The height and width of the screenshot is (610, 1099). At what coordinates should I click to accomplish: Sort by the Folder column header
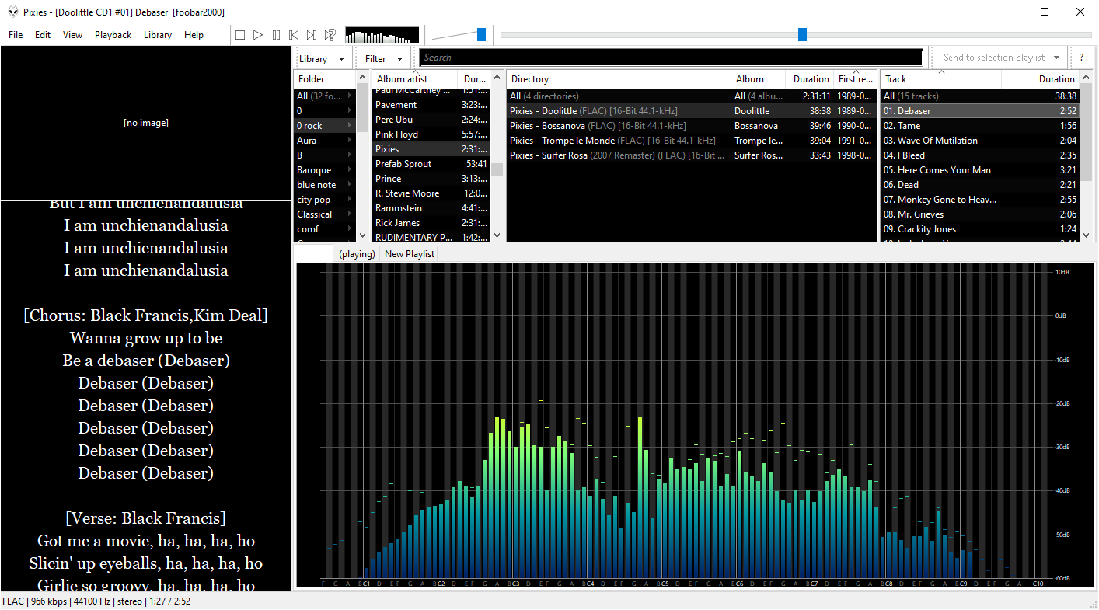(324, 79)
